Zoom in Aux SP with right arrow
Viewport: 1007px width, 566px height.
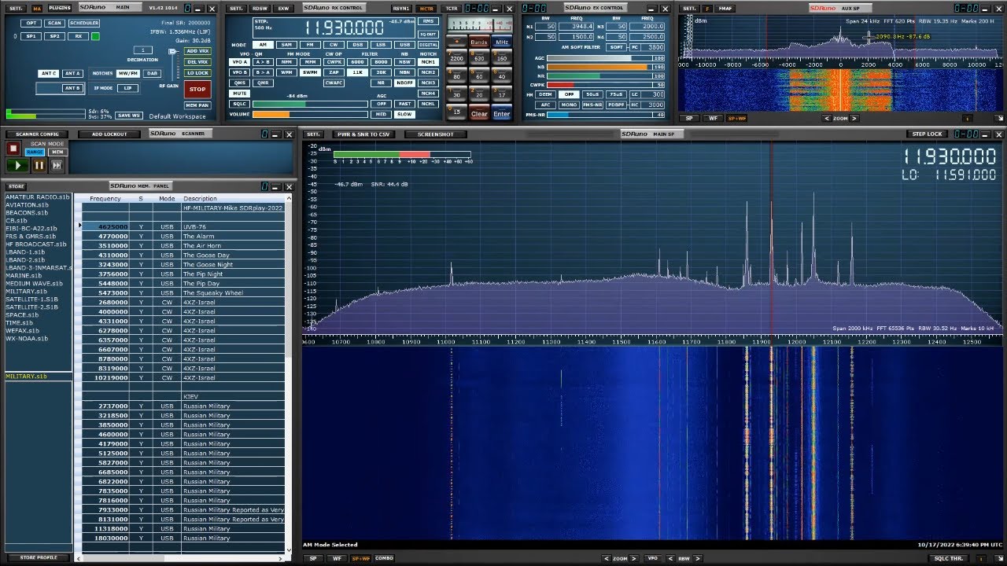[854, 119]
